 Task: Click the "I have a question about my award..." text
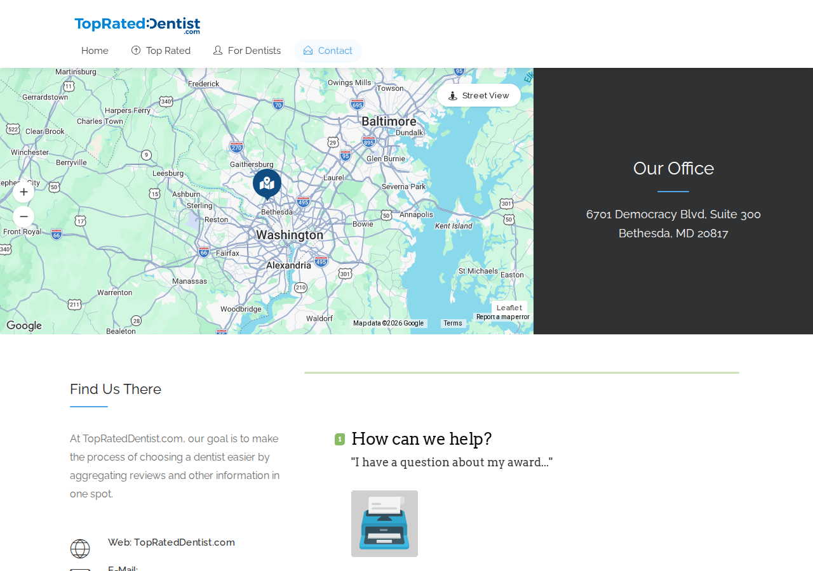[x=452, y=463]
